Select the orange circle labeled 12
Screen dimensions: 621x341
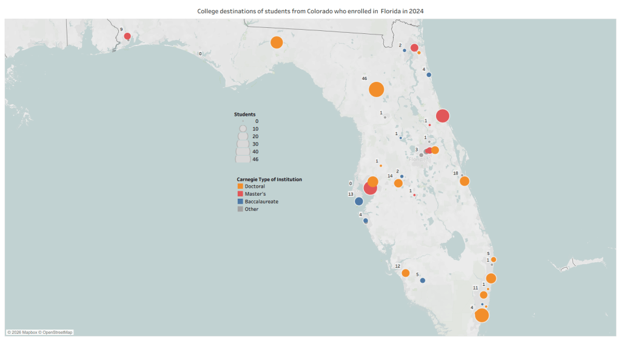(x=405, y=273)
